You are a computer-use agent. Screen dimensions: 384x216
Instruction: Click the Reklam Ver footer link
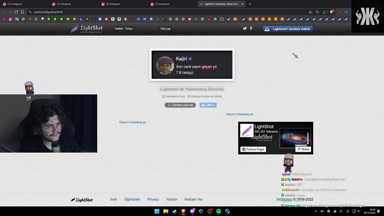(193, 199)
